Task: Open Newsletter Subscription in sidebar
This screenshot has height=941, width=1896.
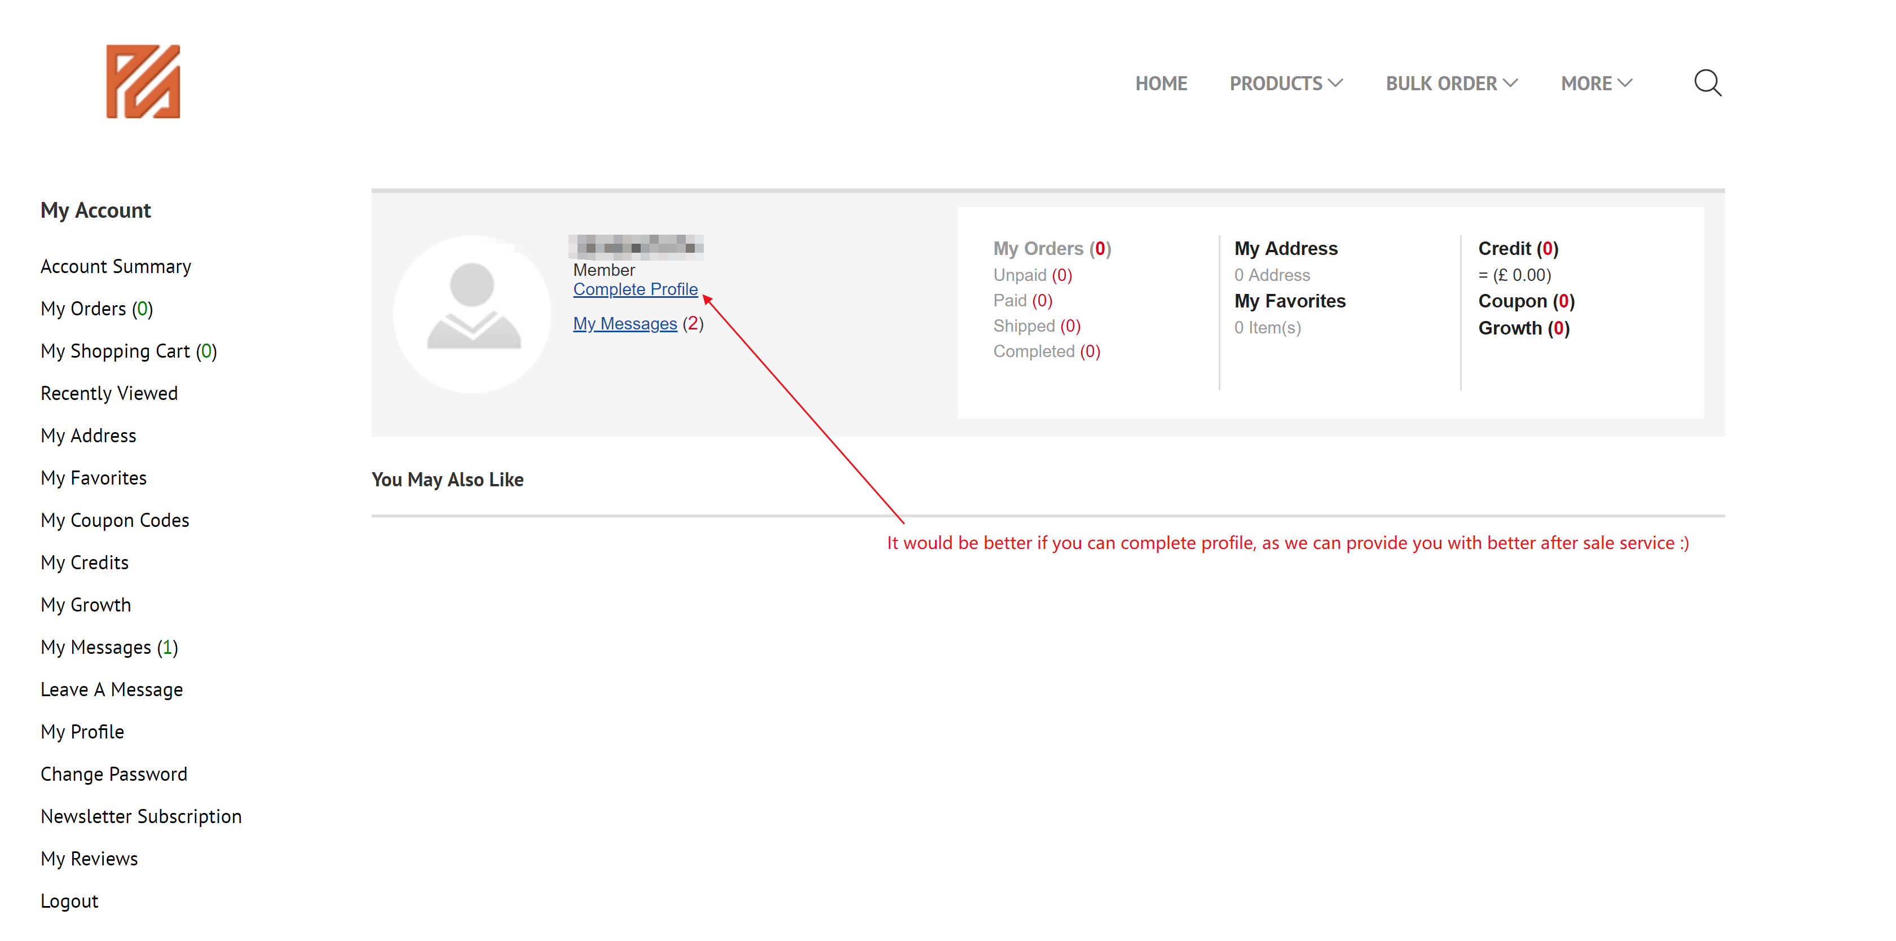Action: 140,816
